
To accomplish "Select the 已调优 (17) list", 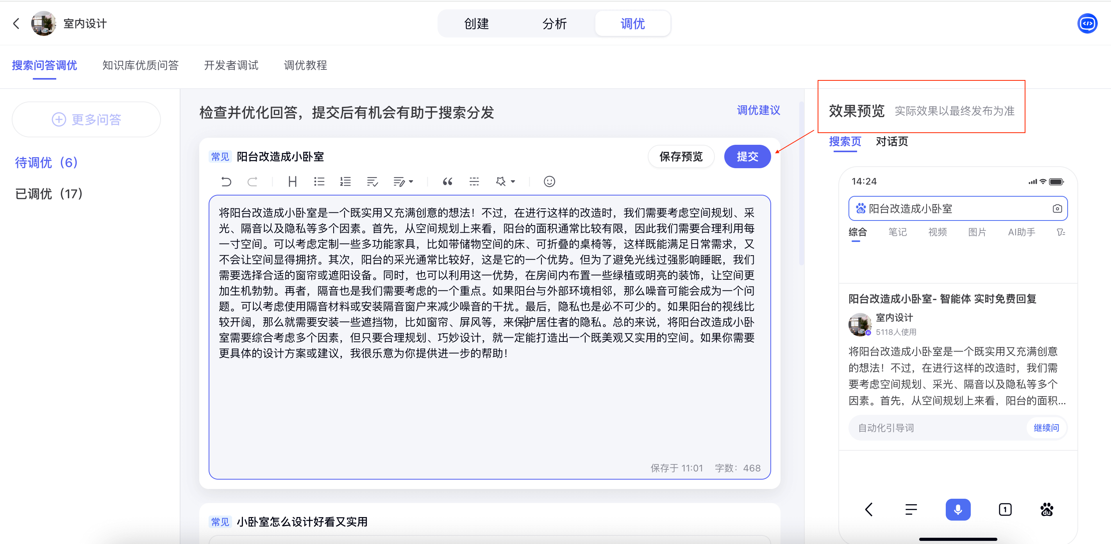I will pos(49,194).
